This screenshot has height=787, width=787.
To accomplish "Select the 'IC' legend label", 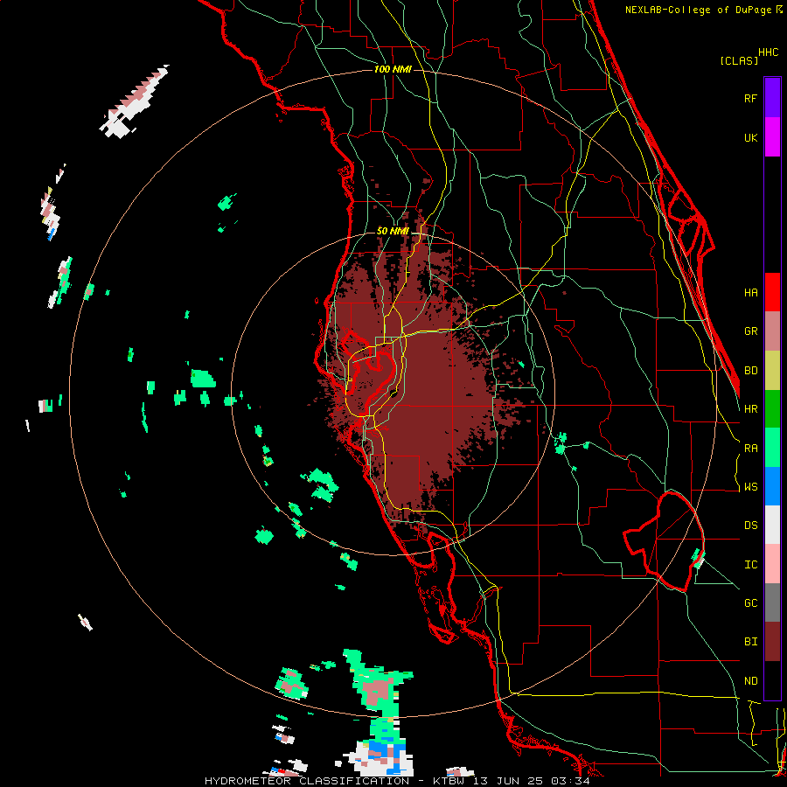I will (750, 565).
